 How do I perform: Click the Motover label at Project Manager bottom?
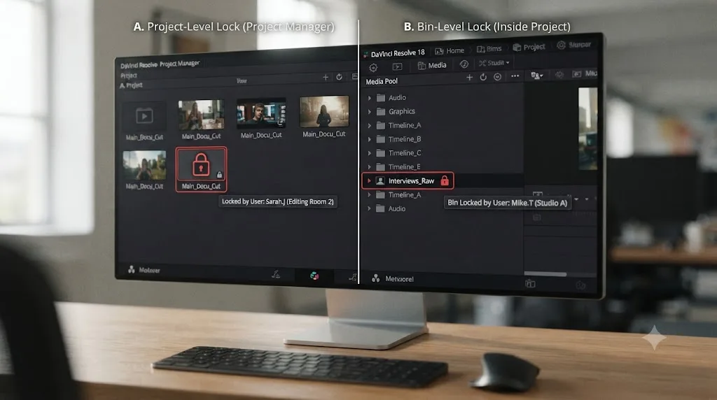150,271
